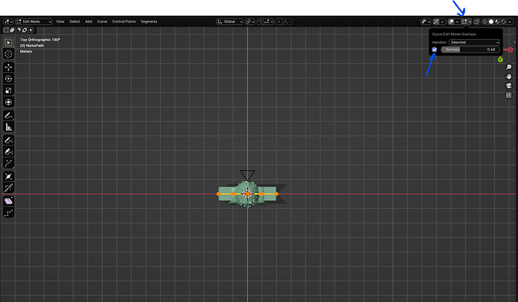Switch perspective/orthographic with the grid icon
This screenshot has width=518, height=302.
(x=509, y=95)
